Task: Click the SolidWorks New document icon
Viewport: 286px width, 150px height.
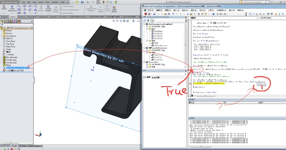Action: [71, 2]
